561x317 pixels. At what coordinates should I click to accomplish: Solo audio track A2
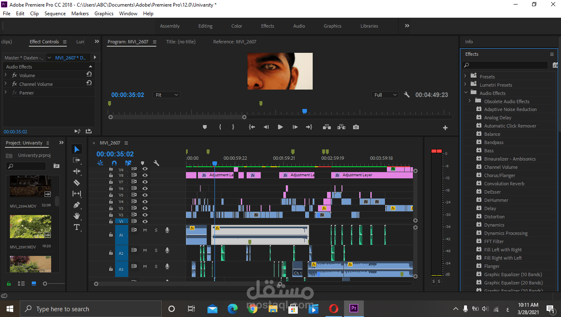tap(156, 250)
